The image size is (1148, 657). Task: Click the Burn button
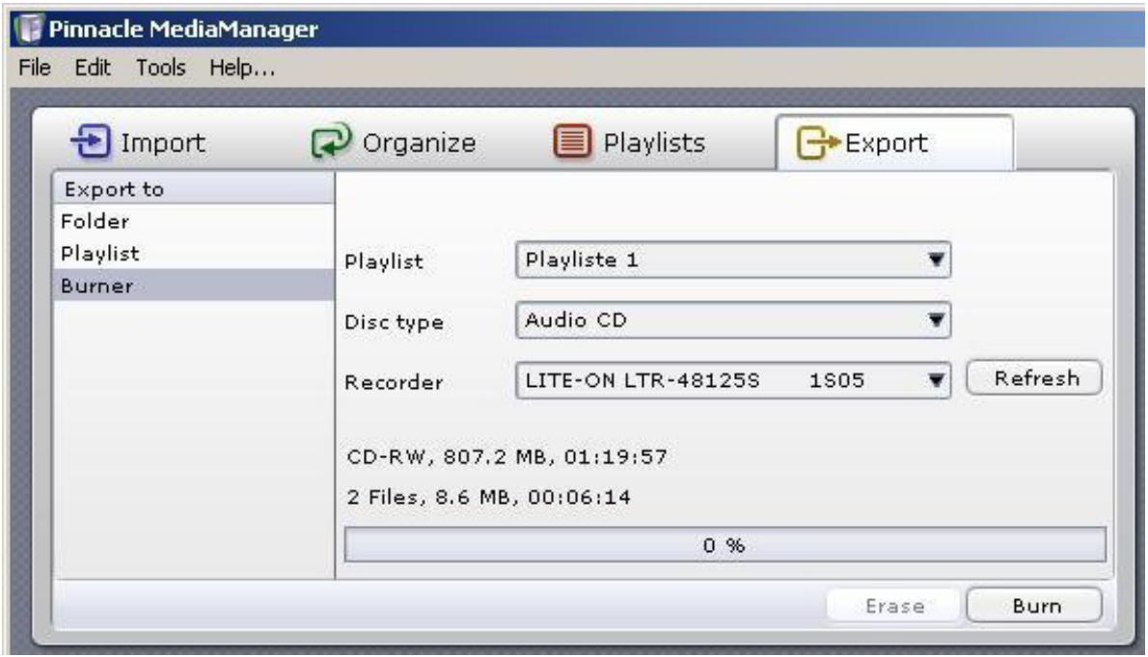[1034, 606]
